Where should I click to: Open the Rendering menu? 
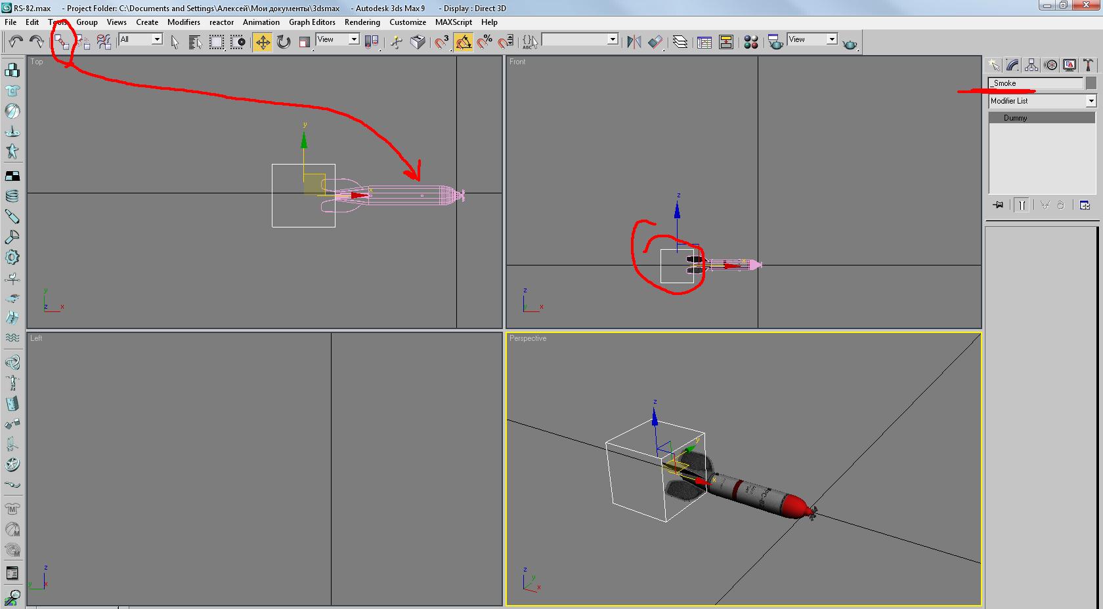coord(362,22)
